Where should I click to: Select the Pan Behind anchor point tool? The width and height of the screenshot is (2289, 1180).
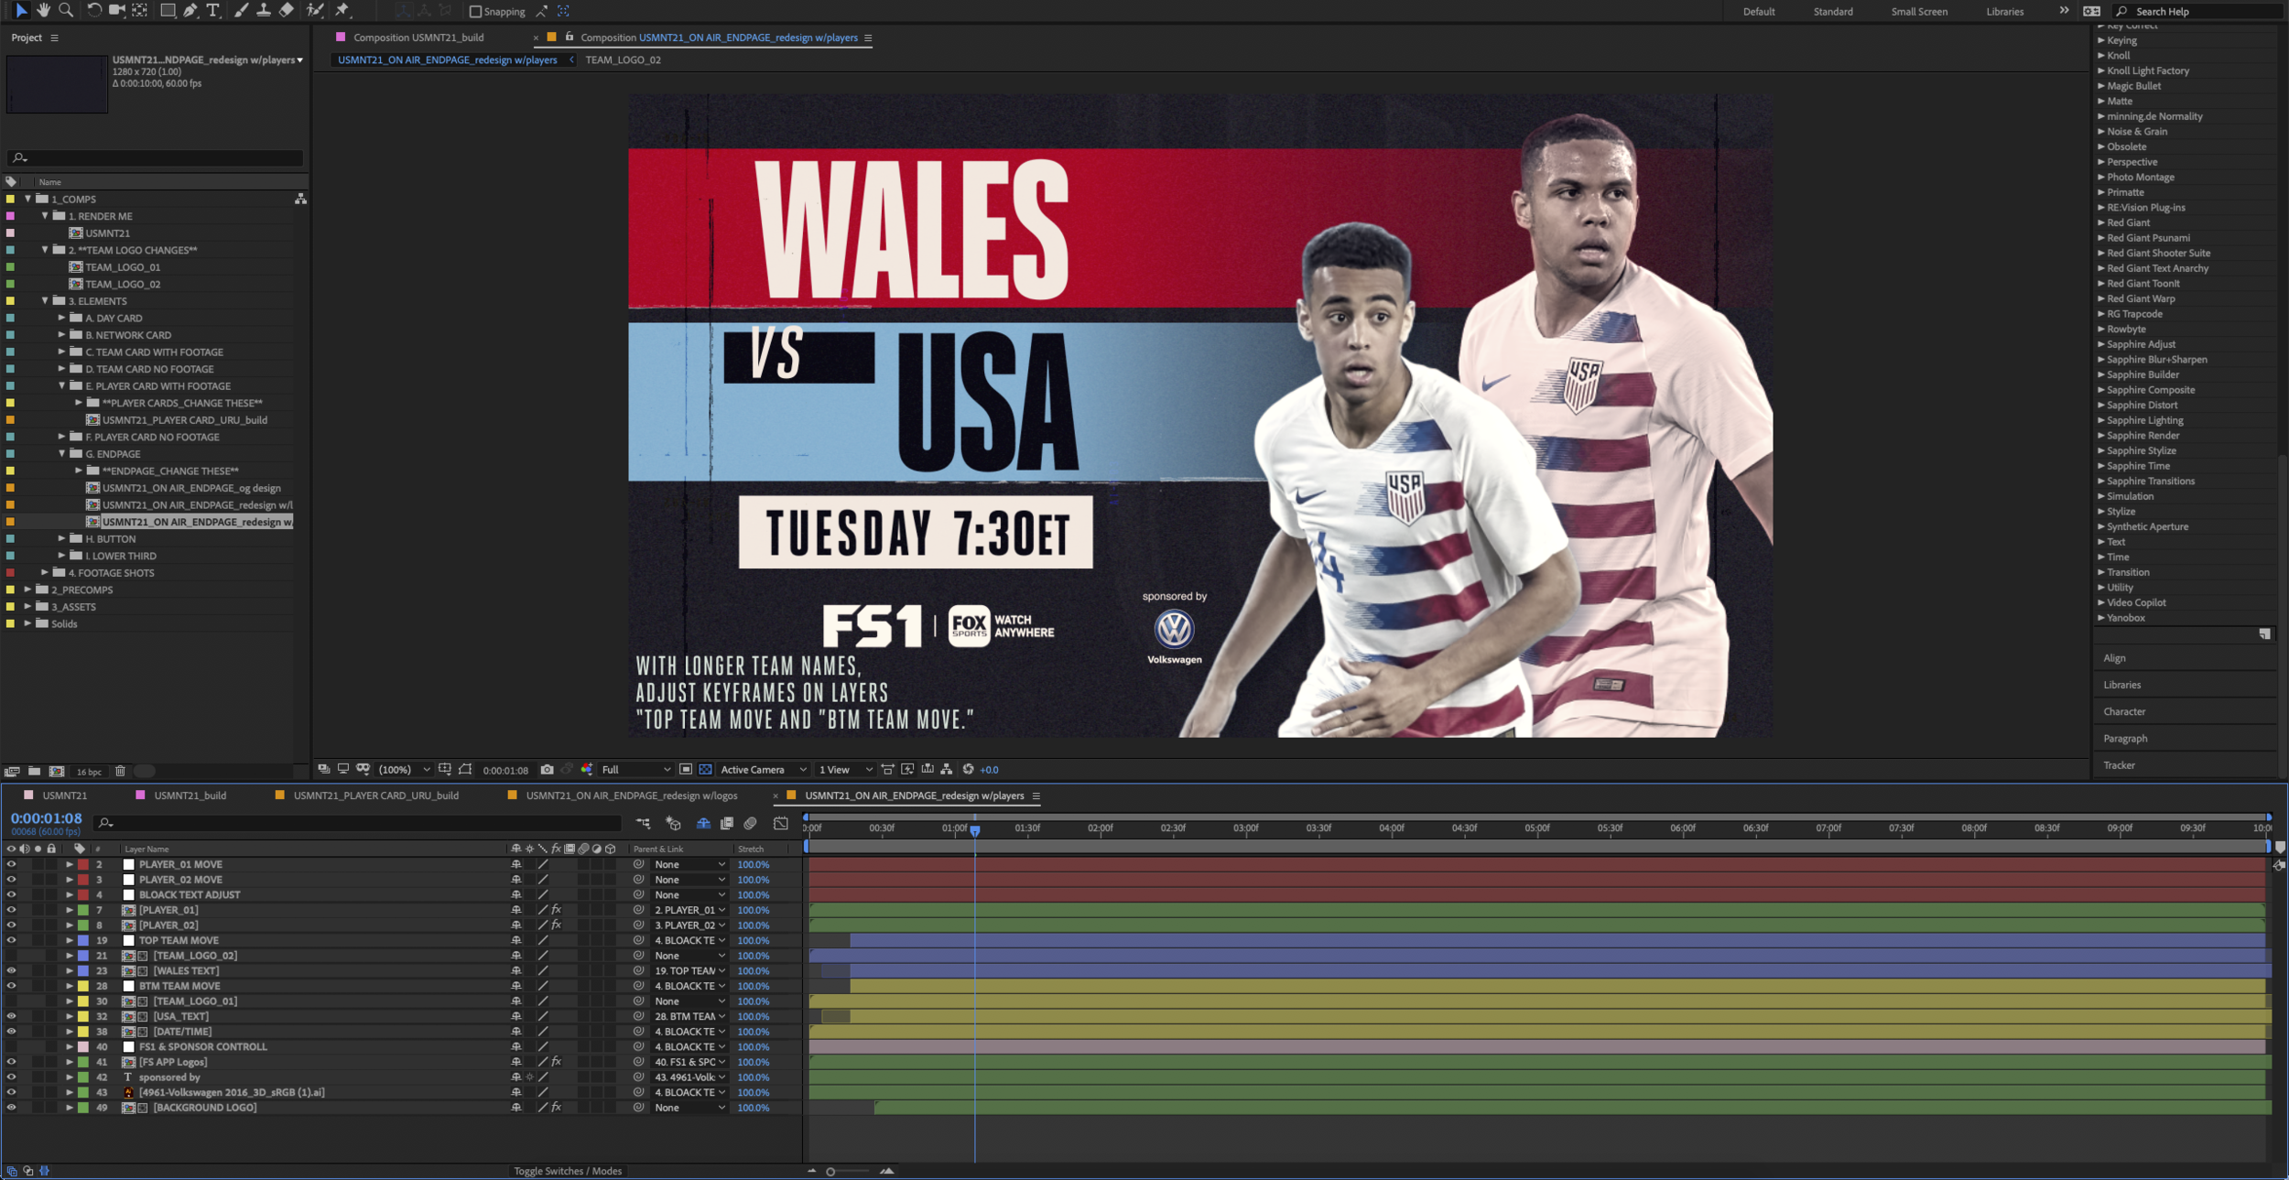point(139,10)
